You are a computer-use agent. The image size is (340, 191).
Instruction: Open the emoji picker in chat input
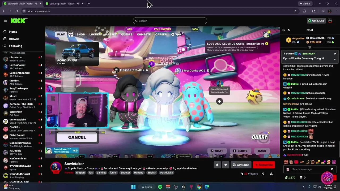332,169
